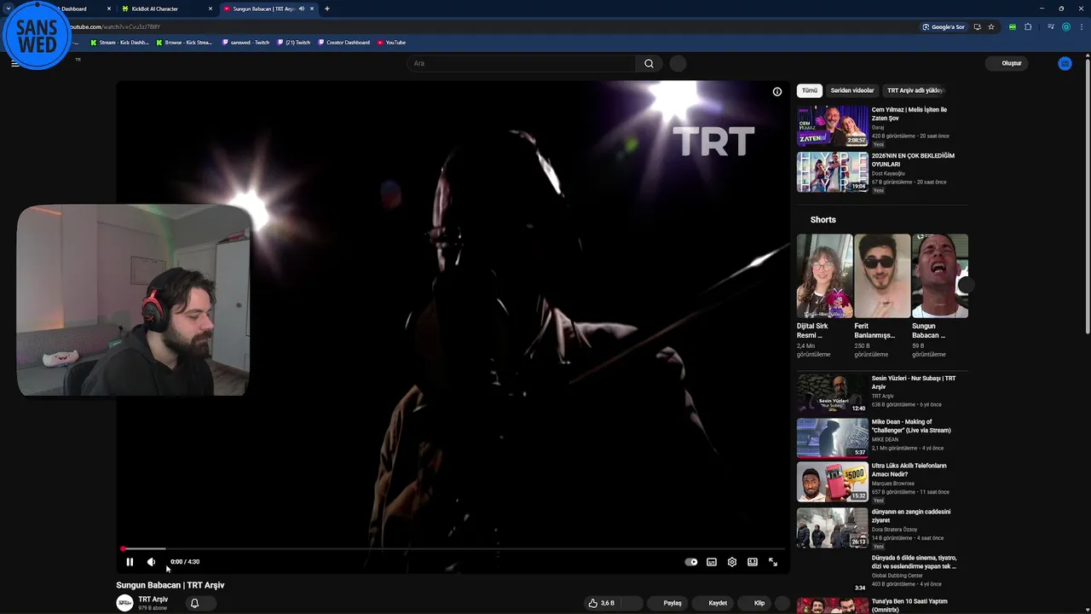Open the Chrome three-dot menu
The image size is (1091, 614).
tap(1081, 26)
